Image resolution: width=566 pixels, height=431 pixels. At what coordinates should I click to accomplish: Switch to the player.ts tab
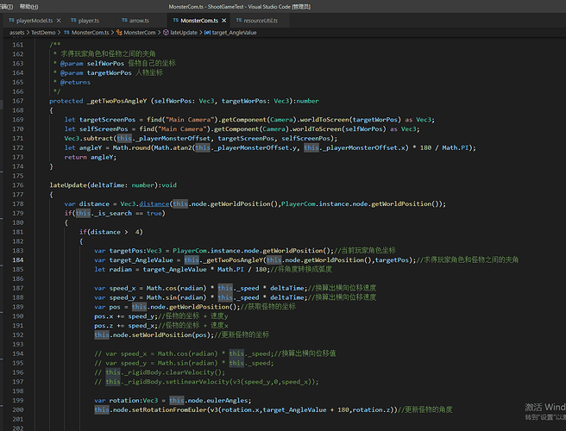click(x=87, y=19)
